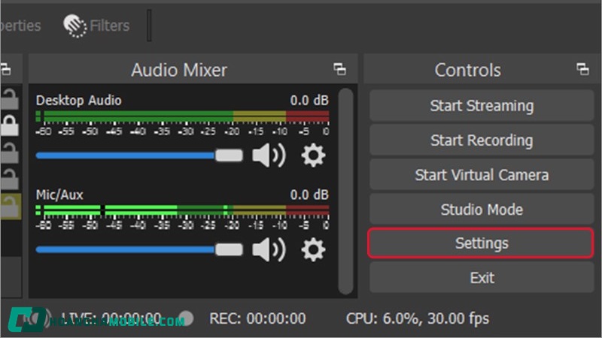Click REC: 00:00:00 status text
This screenshot has width=602, height=338.
point(257,318)
